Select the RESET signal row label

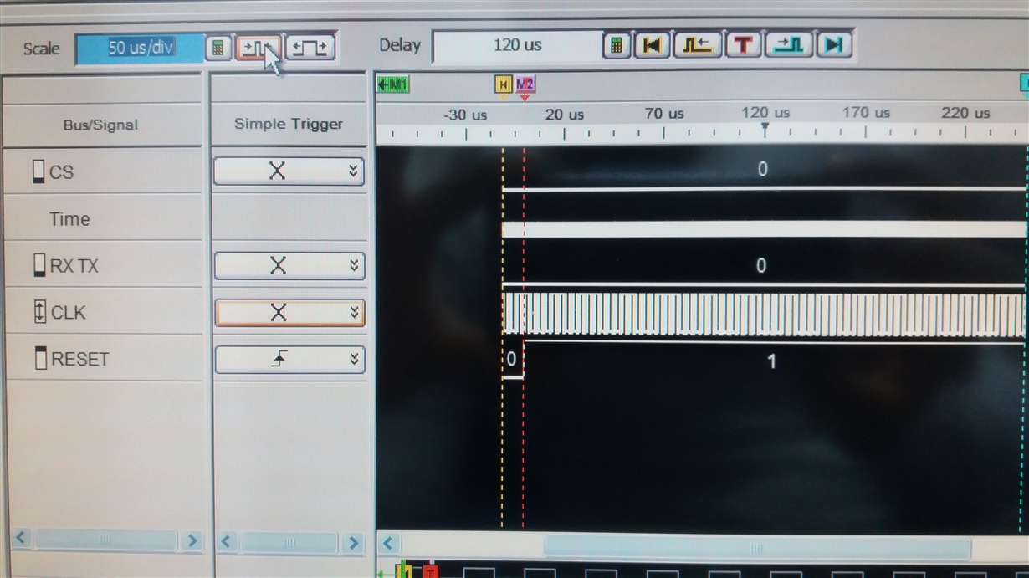click(x=80, y=360)
